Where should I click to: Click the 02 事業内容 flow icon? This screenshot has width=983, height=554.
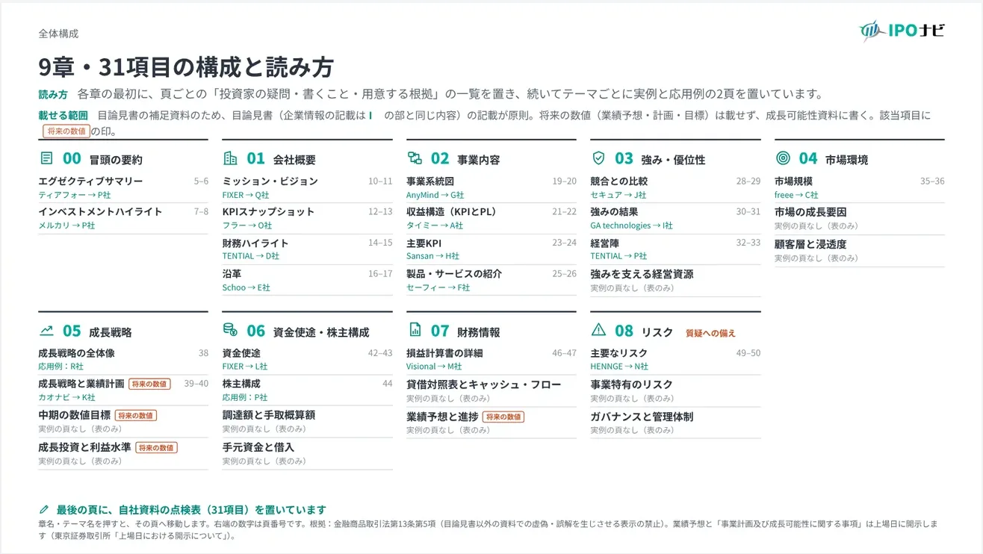[x=415, y=158]
